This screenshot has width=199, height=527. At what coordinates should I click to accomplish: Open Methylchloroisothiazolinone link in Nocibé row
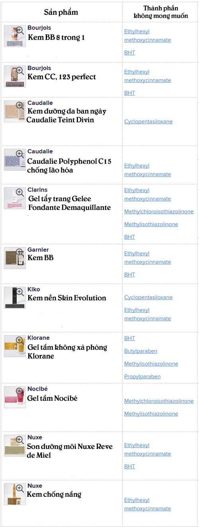(159, 401)
